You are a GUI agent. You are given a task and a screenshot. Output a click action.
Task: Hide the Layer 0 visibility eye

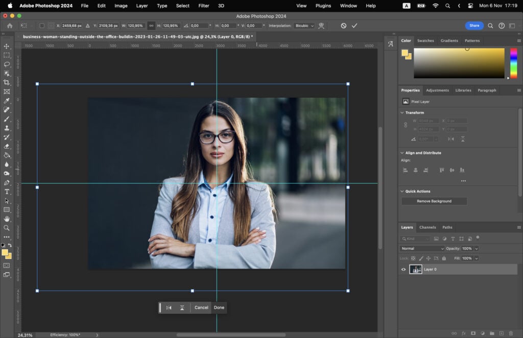point(403,269)
